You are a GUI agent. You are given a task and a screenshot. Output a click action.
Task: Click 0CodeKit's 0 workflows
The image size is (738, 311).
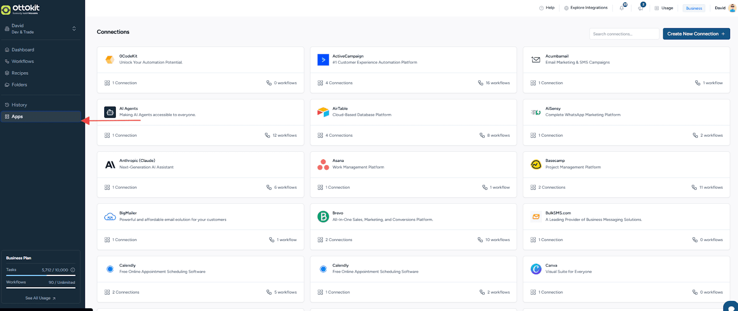pos(282,83)
